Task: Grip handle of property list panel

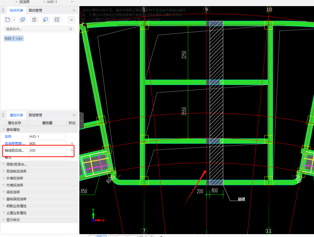Action: click(x=3, y=115)
